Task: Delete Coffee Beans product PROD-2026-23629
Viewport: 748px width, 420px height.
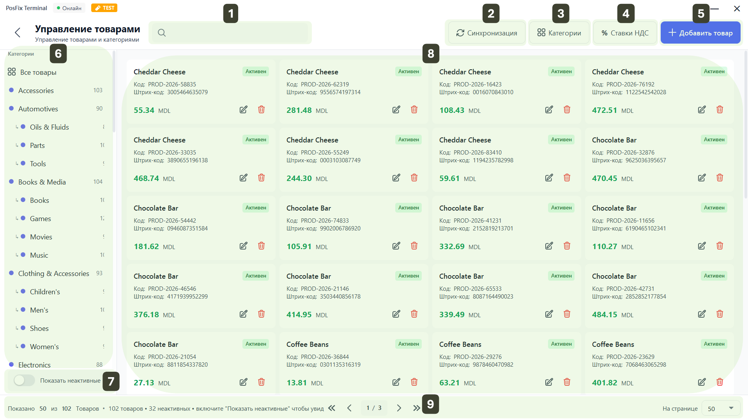Action: (x=720, y=382)
